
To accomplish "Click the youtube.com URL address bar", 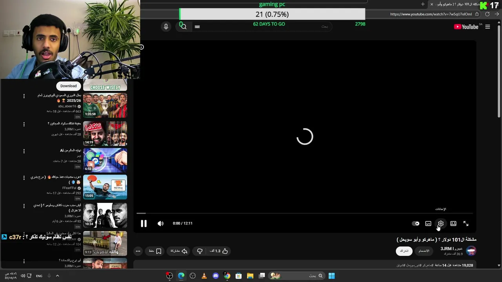I will 431,14.
